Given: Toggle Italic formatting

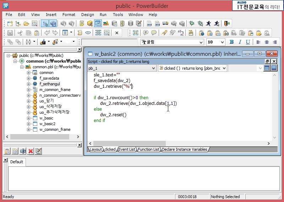Looking at the screenshot, I should [x=240, y=42].
